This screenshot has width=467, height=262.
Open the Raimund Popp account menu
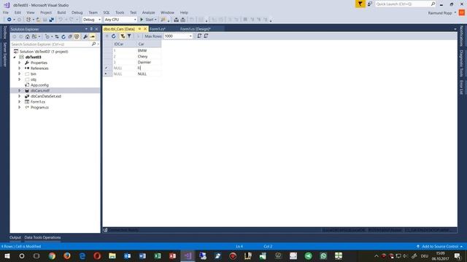[442, 13]
